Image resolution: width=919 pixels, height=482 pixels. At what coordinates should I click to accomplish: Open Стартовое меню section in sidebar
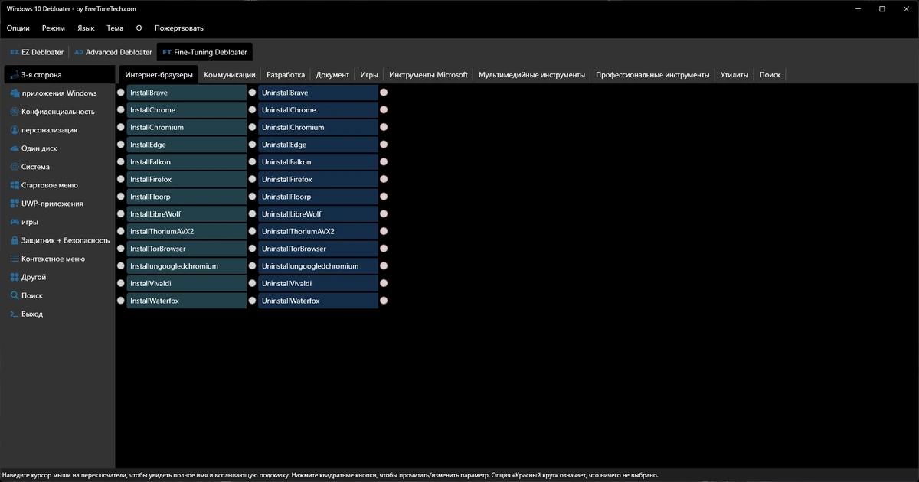[59, 185]
